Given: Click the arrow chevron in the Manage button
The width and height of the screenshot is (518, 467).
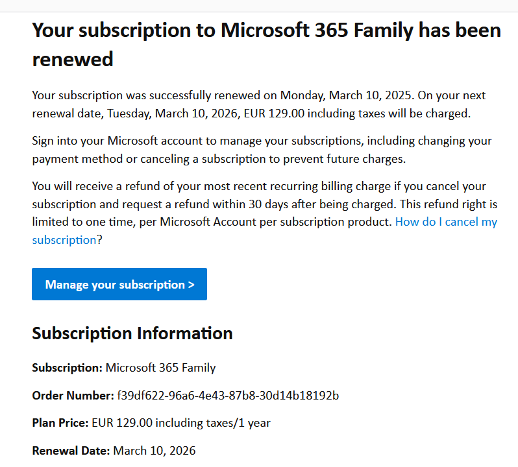Looking at the screenshot, I should coord(191,285).
